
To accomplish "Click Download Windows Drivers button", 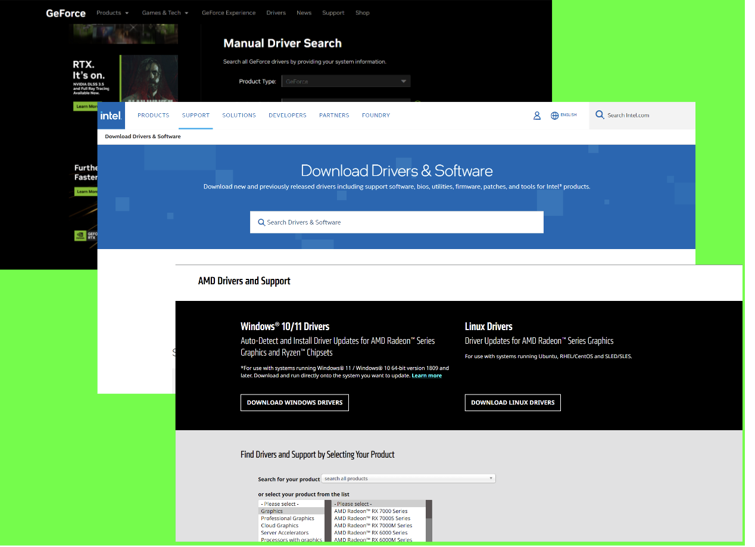I will (295, 403).
